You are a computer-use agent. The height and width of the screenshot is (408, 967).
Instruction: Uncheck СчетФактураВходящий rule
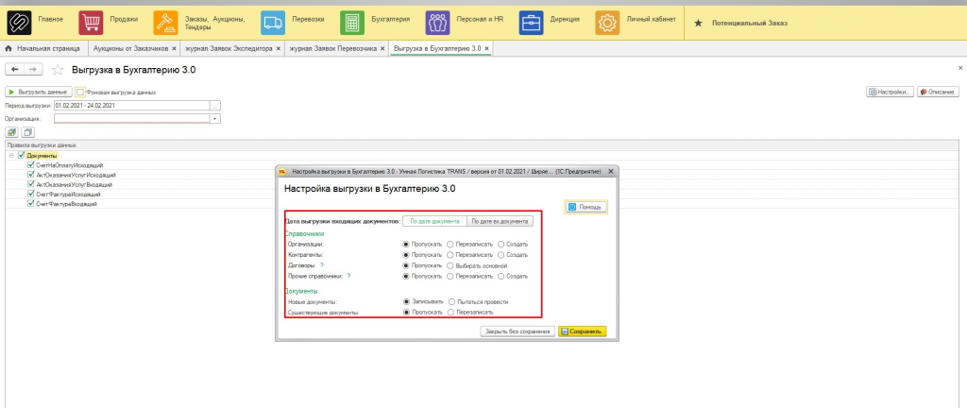click(x=31, y=203)
